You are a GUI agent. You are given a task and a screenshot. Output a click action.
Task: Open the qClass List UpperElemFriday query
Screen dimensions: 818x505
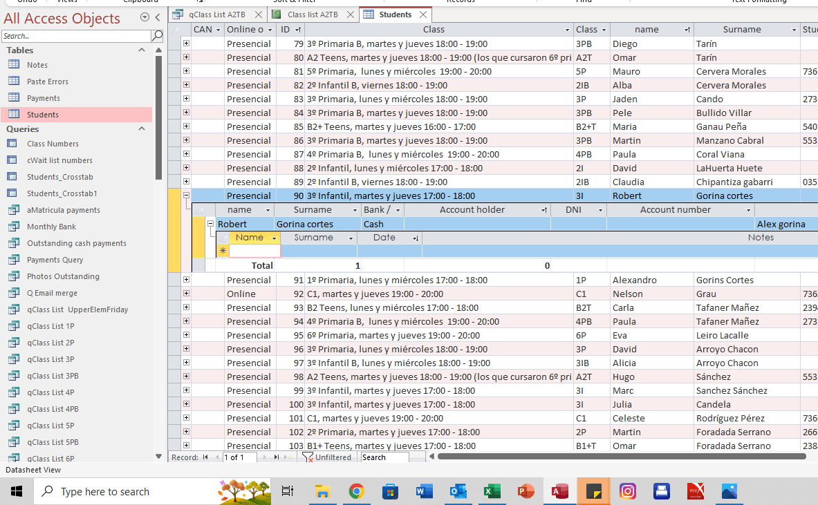click(x=77, y=309)
